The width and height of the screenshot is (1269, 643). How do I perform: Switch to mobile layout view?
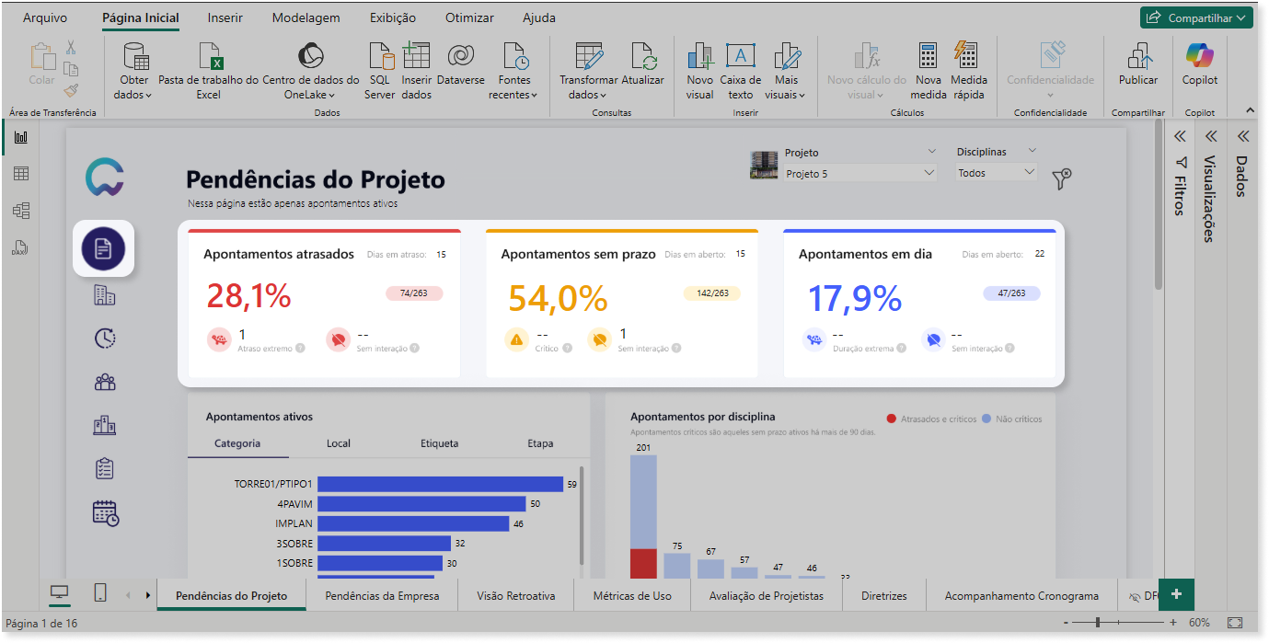click(x=100, y=593)
